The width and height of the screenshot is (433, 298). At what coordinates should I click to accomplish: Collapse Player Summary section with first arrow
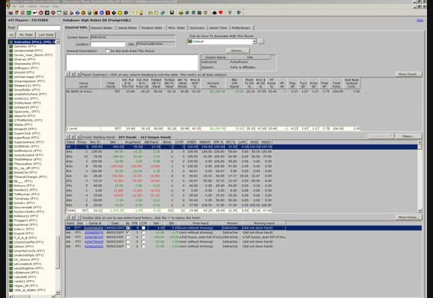pyautogui.click(x=68, y=74)
